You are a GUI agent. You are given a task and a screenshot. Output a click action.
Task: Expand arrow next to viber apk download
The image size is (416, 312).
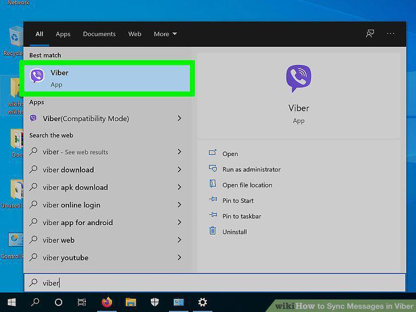[x=179, y=187]
